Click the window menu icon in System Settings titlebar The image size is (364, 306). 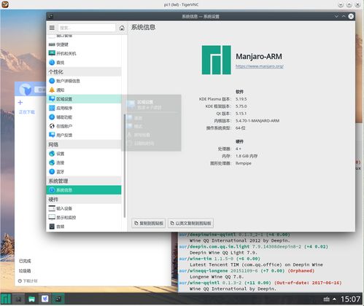click(50, 16)
